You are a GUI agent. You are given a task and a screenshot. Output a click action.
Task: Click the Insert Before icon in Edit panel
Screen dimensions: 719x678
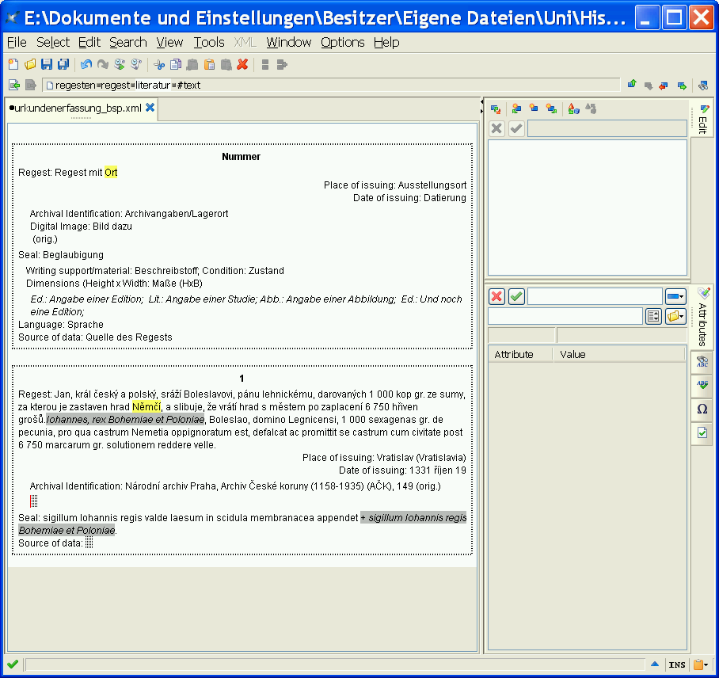pyautogui.click(x=517, y=109)
